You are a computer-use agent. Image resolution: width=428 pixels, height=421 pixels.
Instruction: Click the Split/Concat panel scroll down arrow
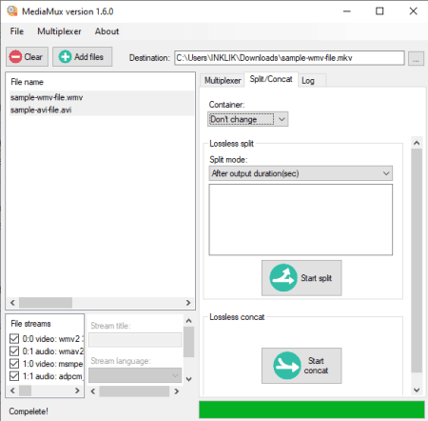click(x=417, y=390)
